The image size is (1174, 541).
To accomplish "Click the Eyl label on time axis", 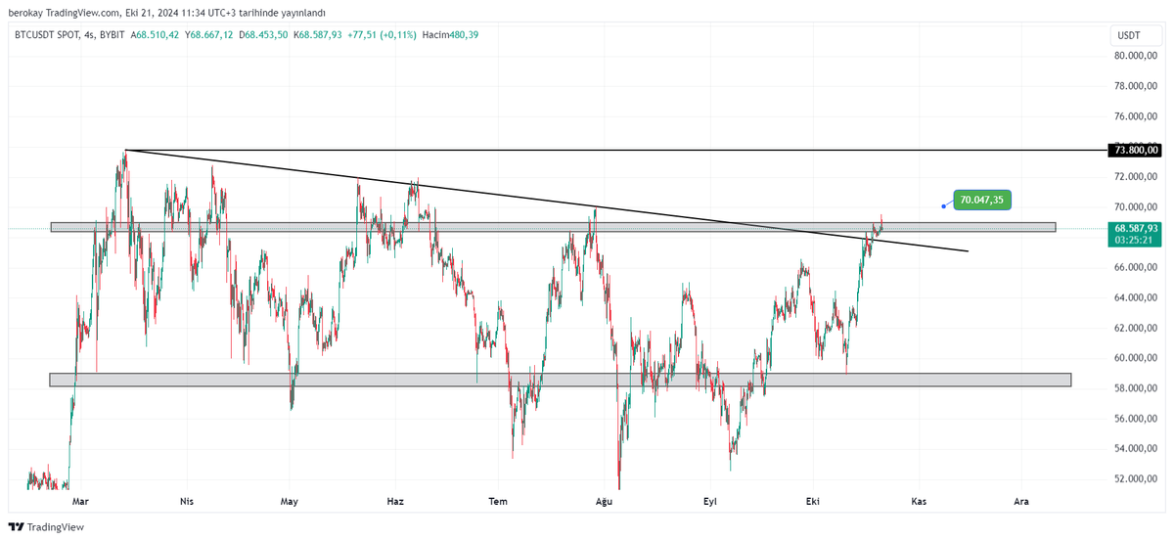I will point(710,501).
